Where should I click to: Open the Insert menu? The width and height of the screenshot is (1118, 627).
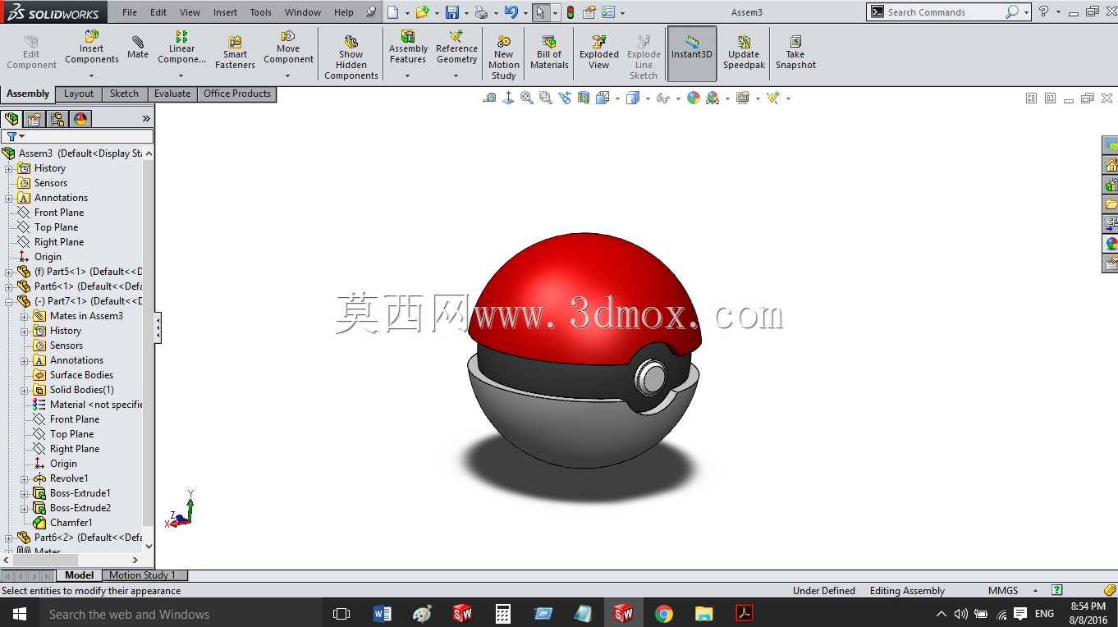click(x=225, y=12)
